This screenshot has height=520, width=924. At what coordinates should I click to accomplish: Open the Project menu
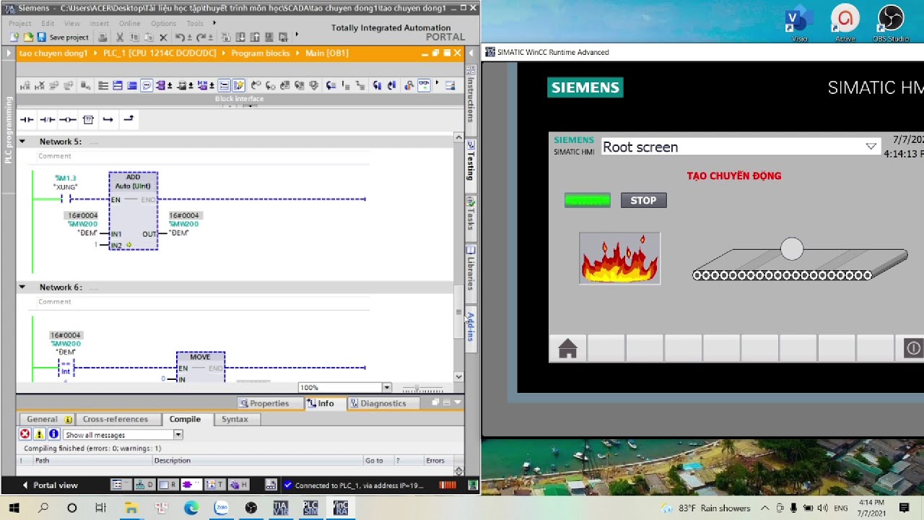pos(20,23)
